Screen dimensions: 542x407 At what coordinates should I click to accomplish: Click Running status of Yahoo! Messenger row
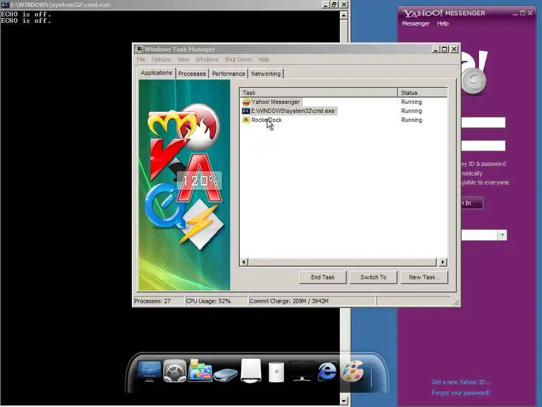click(x=411, y=102)
